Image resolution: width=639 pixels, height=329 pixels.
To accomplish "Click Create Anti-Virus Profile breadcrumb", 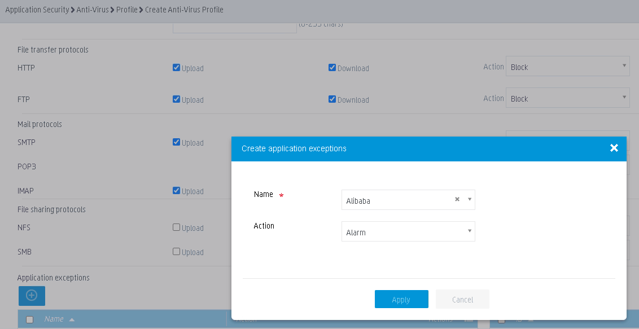I will click(184, 10).
